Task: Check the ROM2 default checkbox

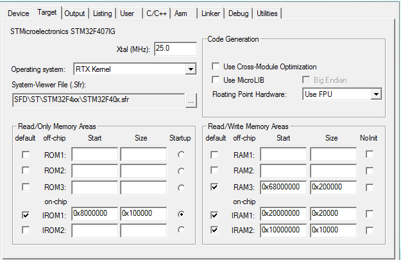Action: click(x=26, y=170)
